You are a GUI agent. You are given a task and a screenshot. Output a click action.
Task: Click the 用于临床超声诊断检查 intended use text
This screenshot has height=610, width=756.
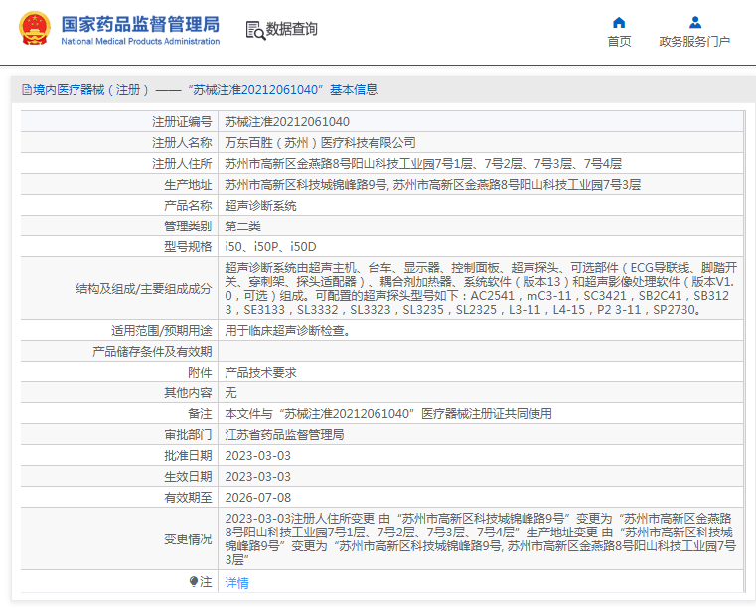coord(287,331)
